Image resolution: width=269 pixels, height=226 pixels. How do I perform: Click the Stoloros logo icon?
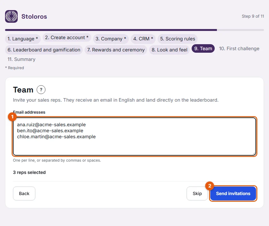[11, 16]
